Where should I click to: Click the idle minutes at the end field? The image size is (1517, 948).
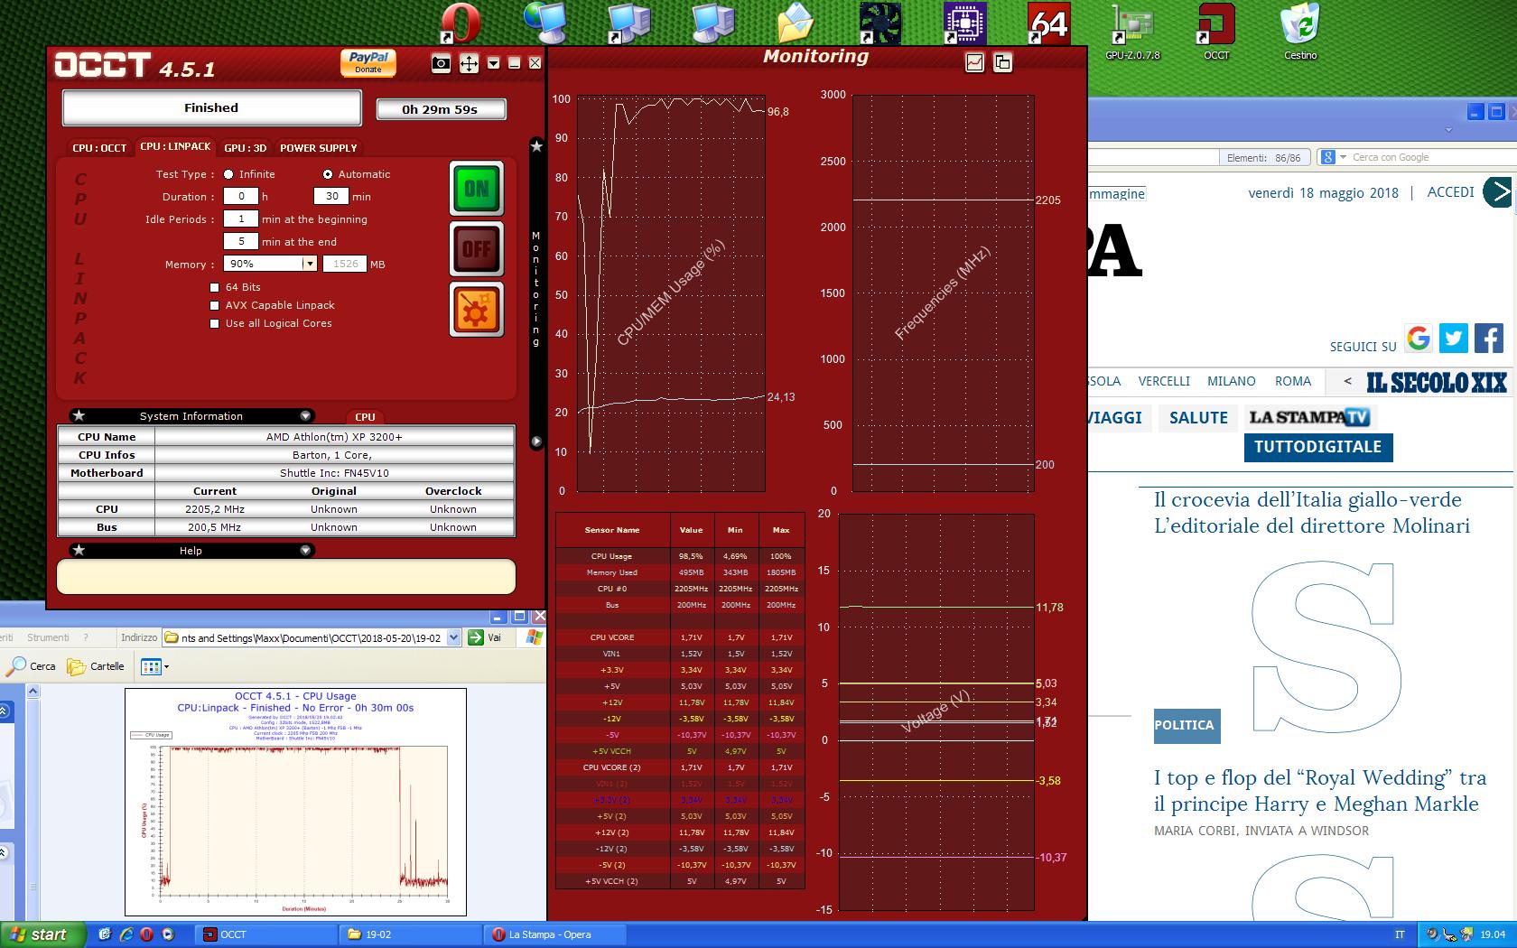tap(241, 241)
